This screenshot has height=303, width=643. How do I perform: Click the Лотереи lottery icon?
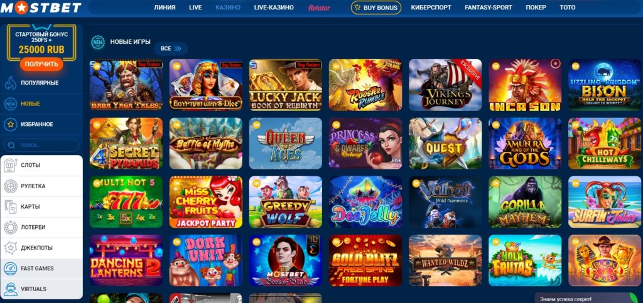click(x=10, y=227)
